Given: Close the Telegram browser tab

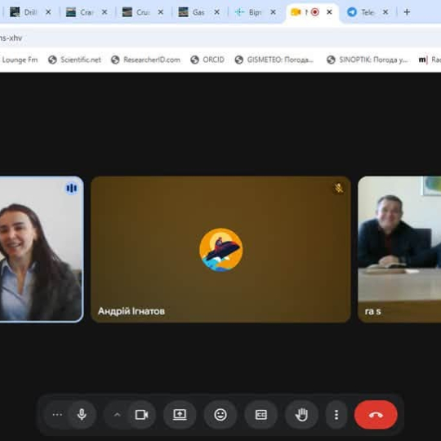Looking at the screenshot, I should coord(385,12).
